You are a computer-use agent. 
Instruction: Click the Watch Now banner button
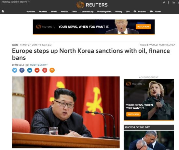143,27
